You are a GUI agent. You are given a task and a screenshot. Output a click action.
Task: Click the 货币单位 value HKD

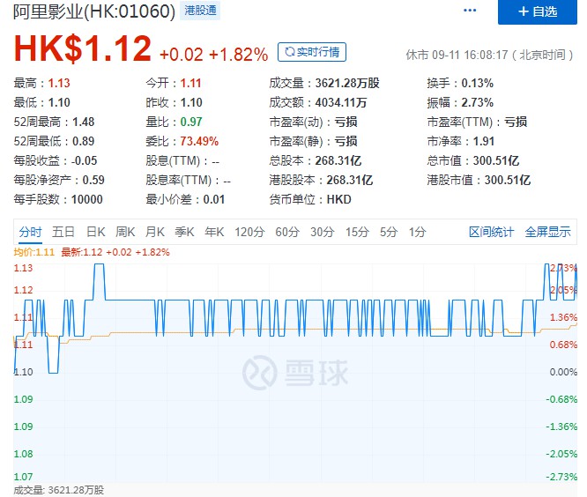click(x=338, y=200)
